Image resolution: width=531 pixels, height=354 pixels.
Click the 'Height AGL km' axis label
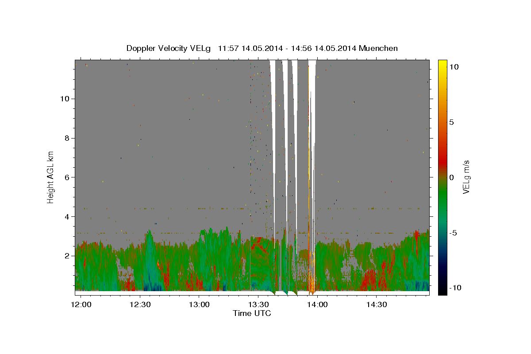(x=51, y=177)
